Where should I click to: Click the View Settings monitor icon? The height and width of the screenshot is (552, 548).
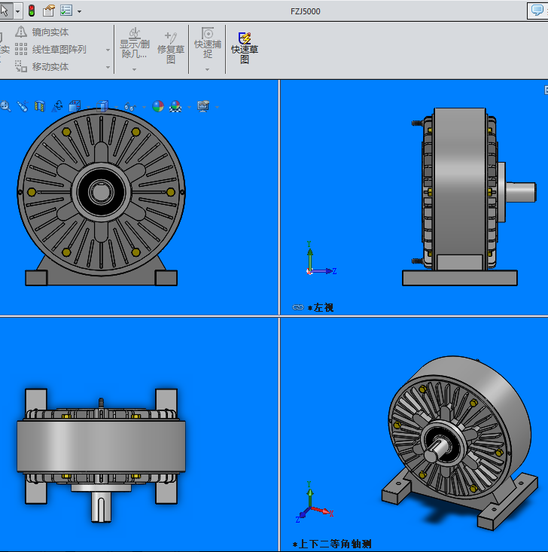click(x=203, y=106)
